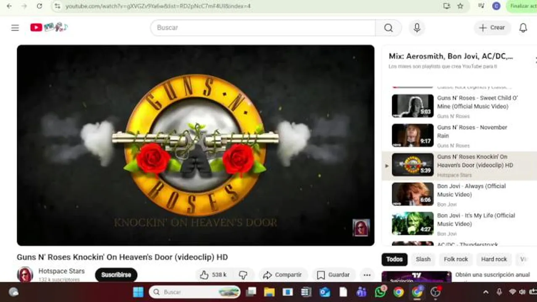This screenshot has width=537, height=302.
Task: Open Hotspace Stars channel avatar
Action: [x=25, y=275]
